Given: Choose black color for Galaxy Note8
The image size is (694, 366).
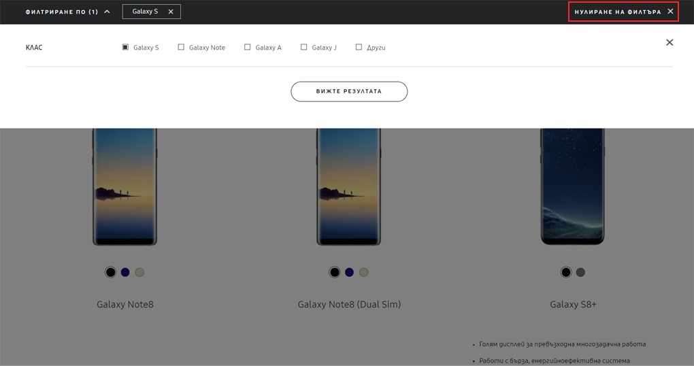Looking at the screenshot, I should (111, 272).
